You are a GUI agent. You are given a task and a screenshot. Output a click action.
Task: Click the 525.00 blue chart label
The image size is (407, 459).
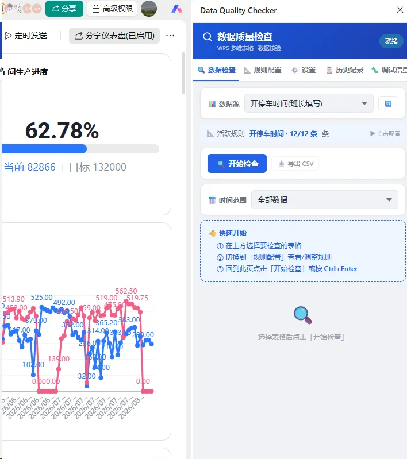click(x=41, y=298)
